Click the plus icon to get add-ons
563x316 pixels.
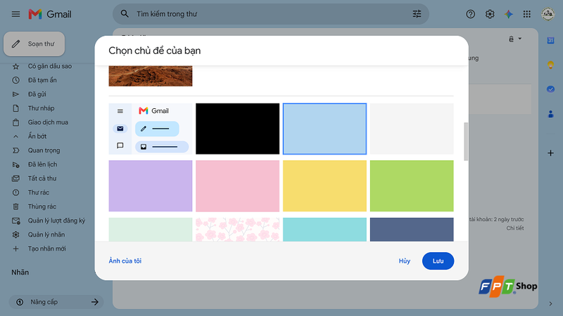coord(550,153)
